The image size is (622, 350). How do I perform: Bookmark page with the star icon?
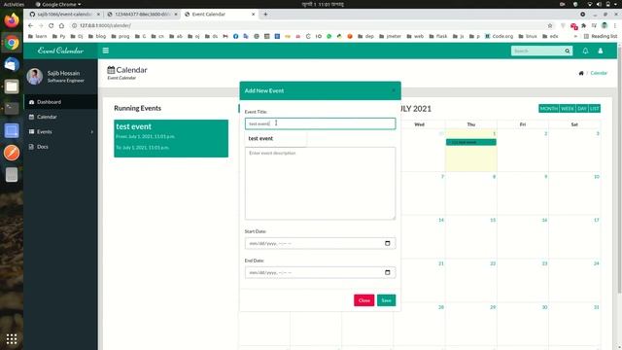tap(550, 25)
